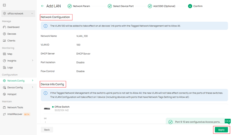Expand the Device Config chevron

point(32,87)
